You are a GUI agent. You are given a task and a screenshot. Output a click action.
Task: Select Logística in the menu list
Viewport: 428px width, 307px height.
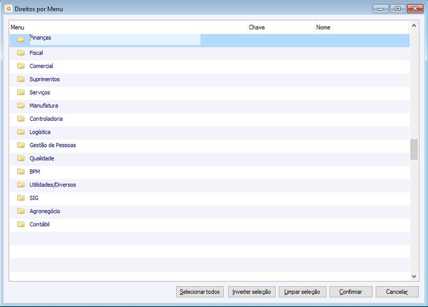tap(40, 132)
